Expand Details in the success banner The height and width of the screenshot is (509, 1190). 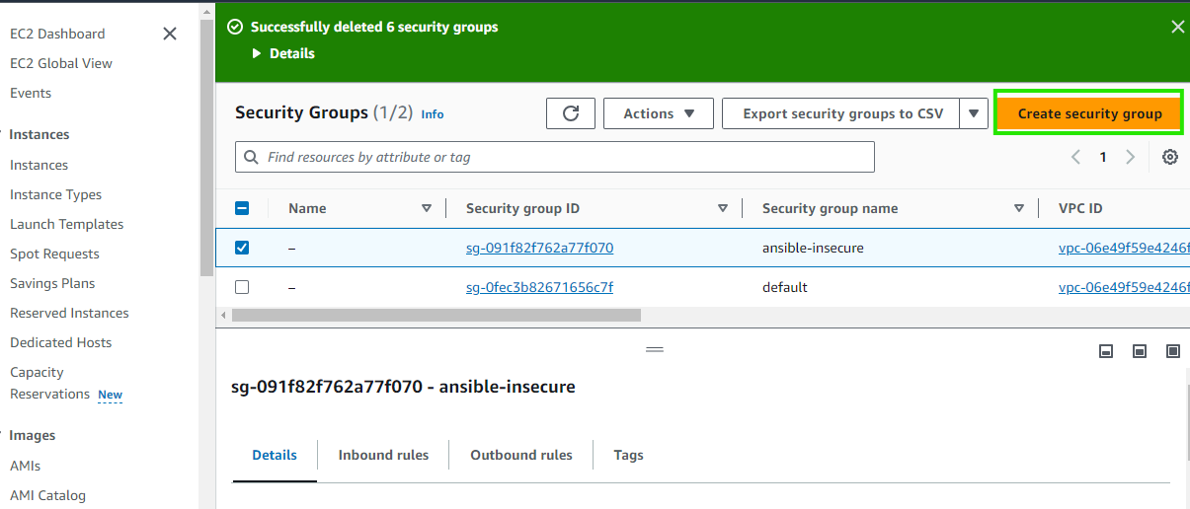coord(283,53)
